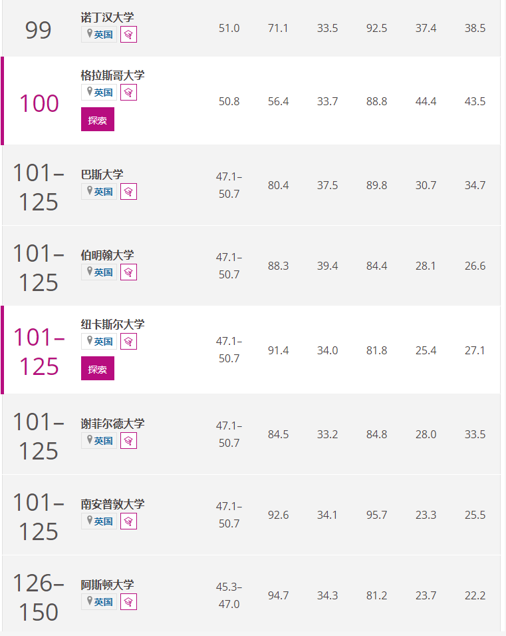Image resolution: width=506 pixels, height=636 pixels.
Task: Click graduation cap icon for 谢菲尔德大学
Action: [x=128, y=441]
